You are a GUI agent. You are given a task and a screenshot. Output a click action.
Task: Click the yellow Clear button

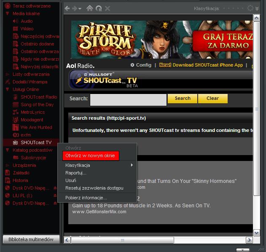coord(213,99)
